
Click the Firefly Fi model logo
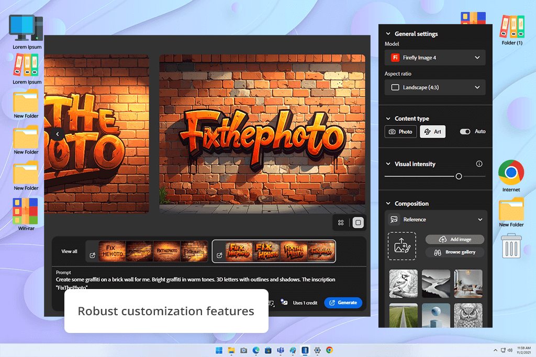coord(395,57)
